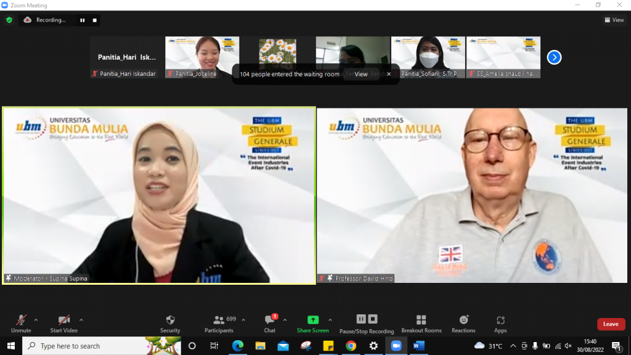Select Panitia_Joceline video thumbnail
Image resolution: width=631 pixels, height=355 pixels.
coord(202,57)
